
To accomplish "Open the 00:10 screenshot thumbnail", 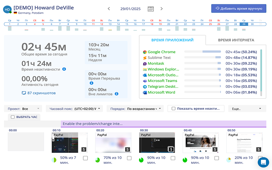I will click(x=70, y=143).
